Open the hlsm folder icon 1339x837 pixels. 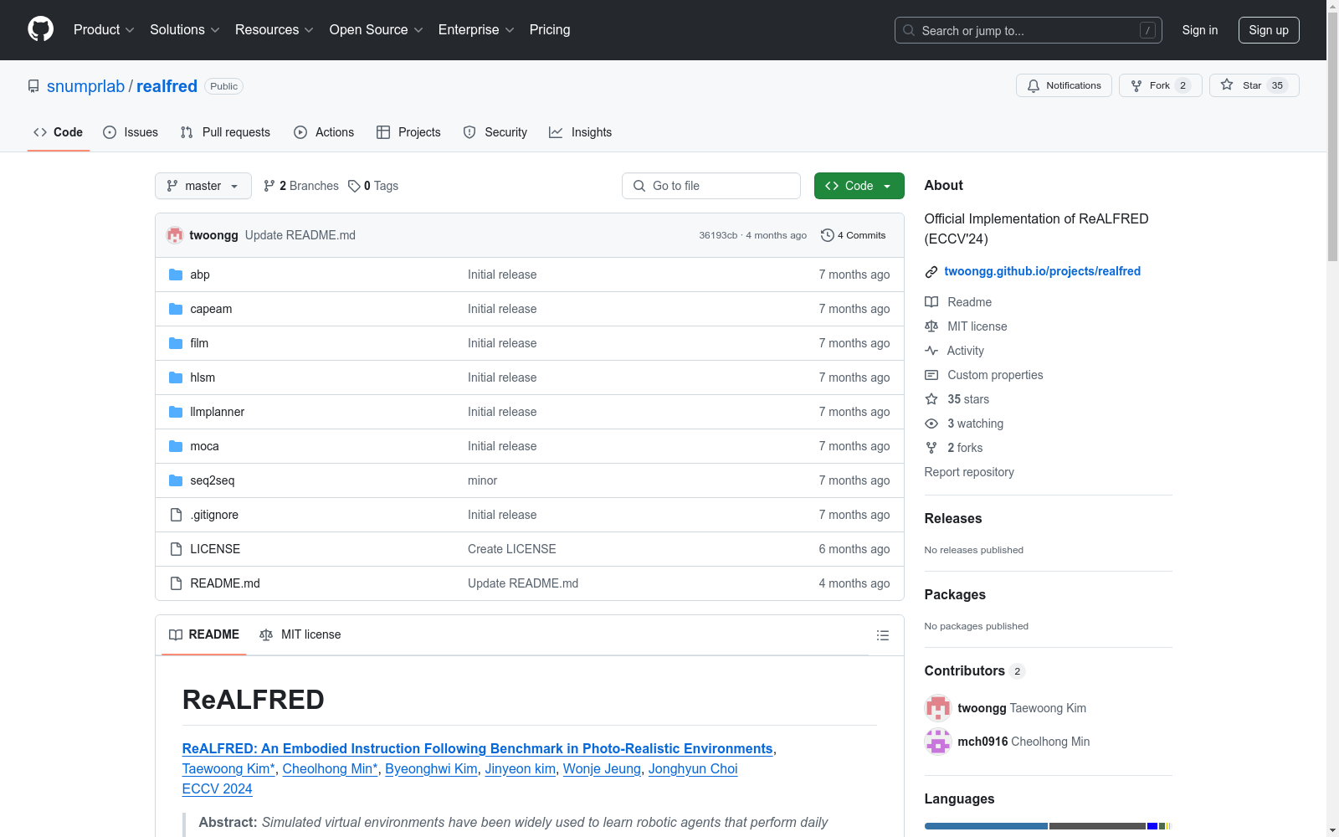tap(176, 377)
